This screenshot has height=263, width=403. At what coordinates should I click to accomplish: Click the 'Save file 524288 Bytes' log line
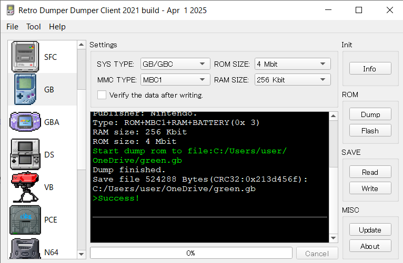tap(200, 179)
